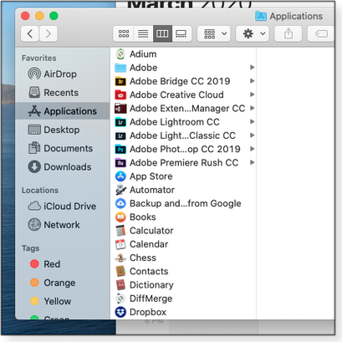Switch to gallery view

tap(181, 33)
